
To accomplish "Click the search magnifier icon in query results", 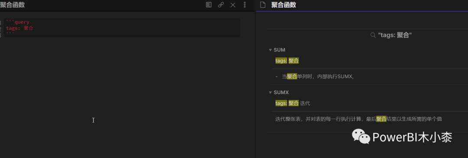I will pos(373,35).
